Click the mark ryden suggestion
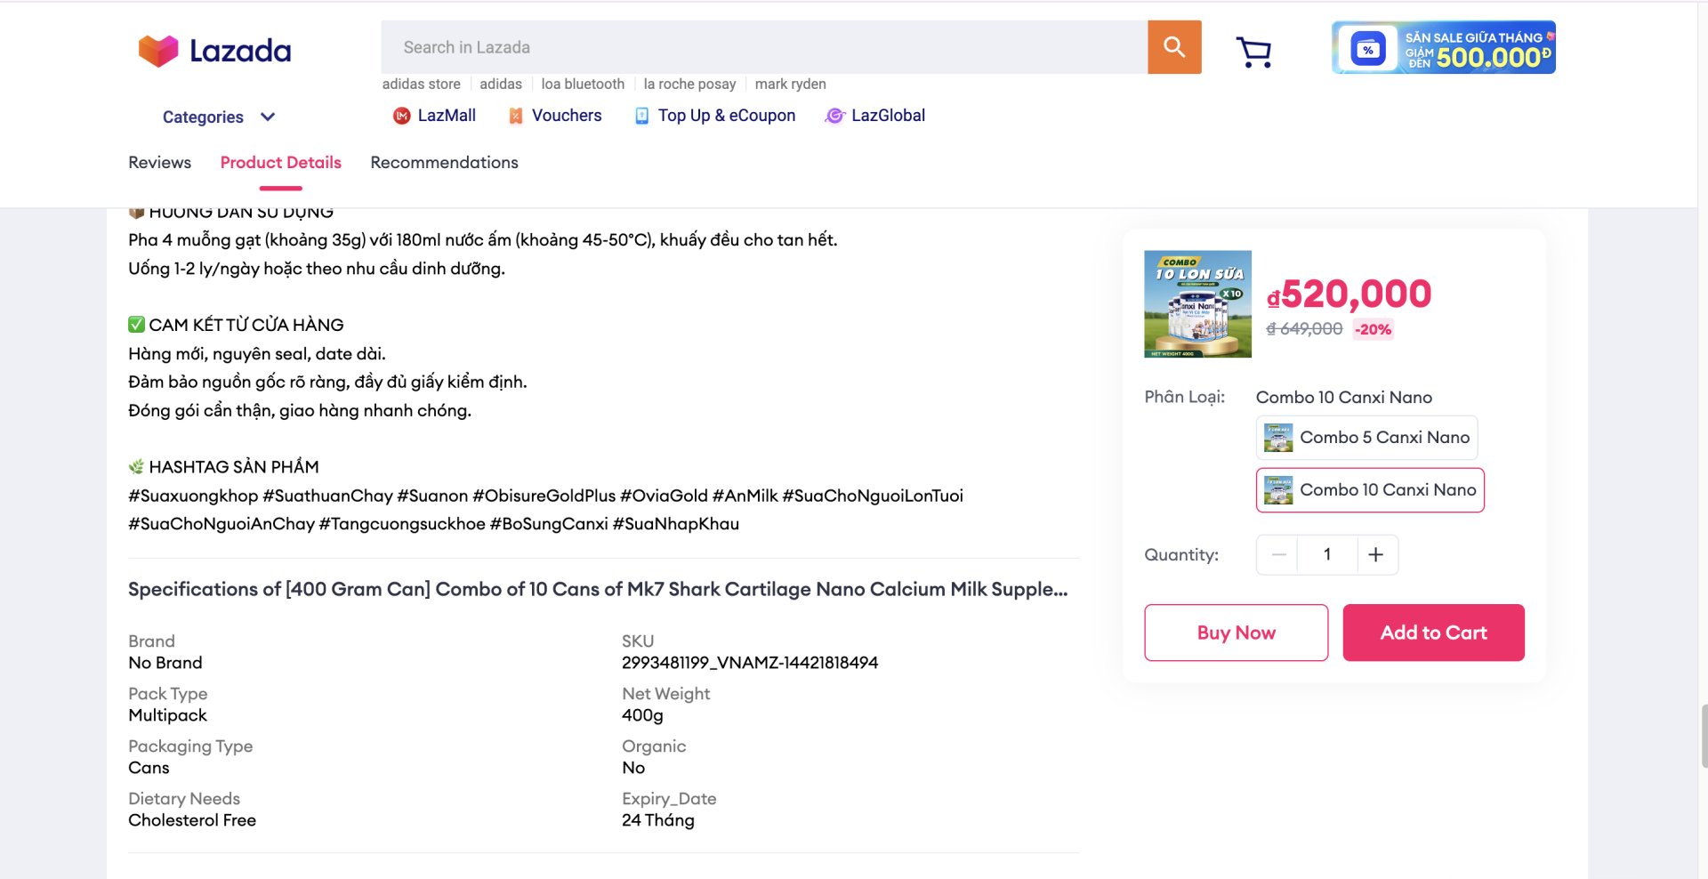Screen dimensions: 1708x879 [x=790, y=84]
